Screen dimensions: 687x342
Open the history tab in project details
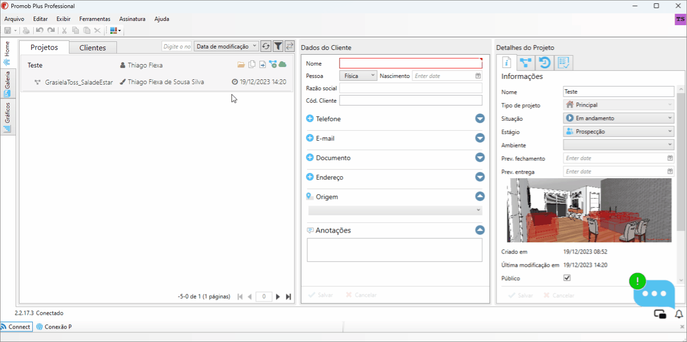coord(544,63)
